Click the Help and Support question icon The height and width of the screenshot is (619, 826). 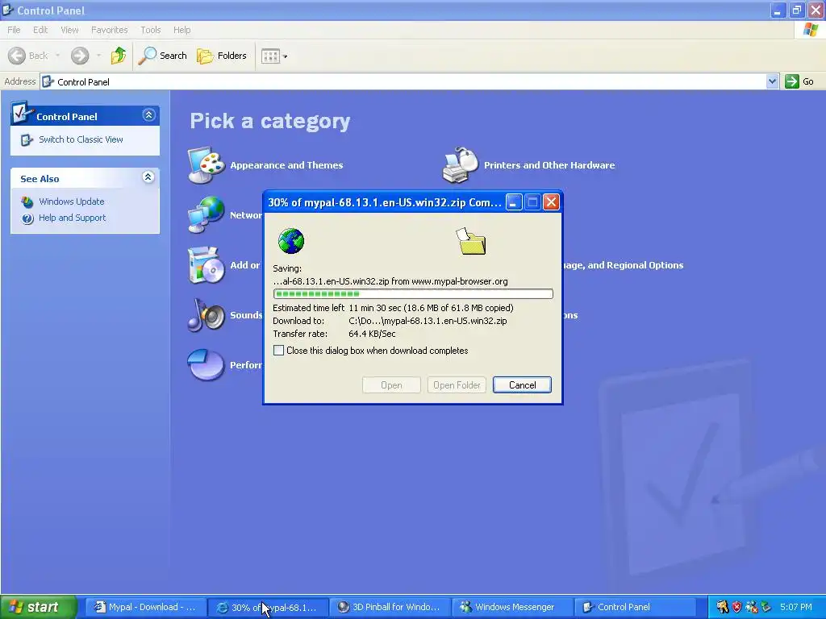coord(27,218)
